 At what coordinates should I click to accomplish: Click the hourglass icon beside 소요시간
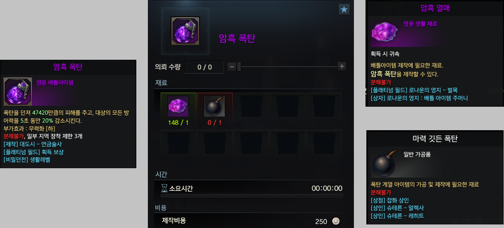pyautogui.click(x=164, y=188)
